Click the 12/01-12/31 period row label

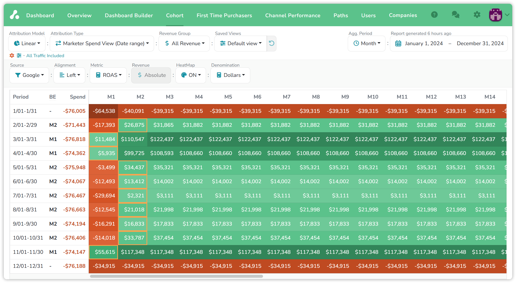[28, 266]
